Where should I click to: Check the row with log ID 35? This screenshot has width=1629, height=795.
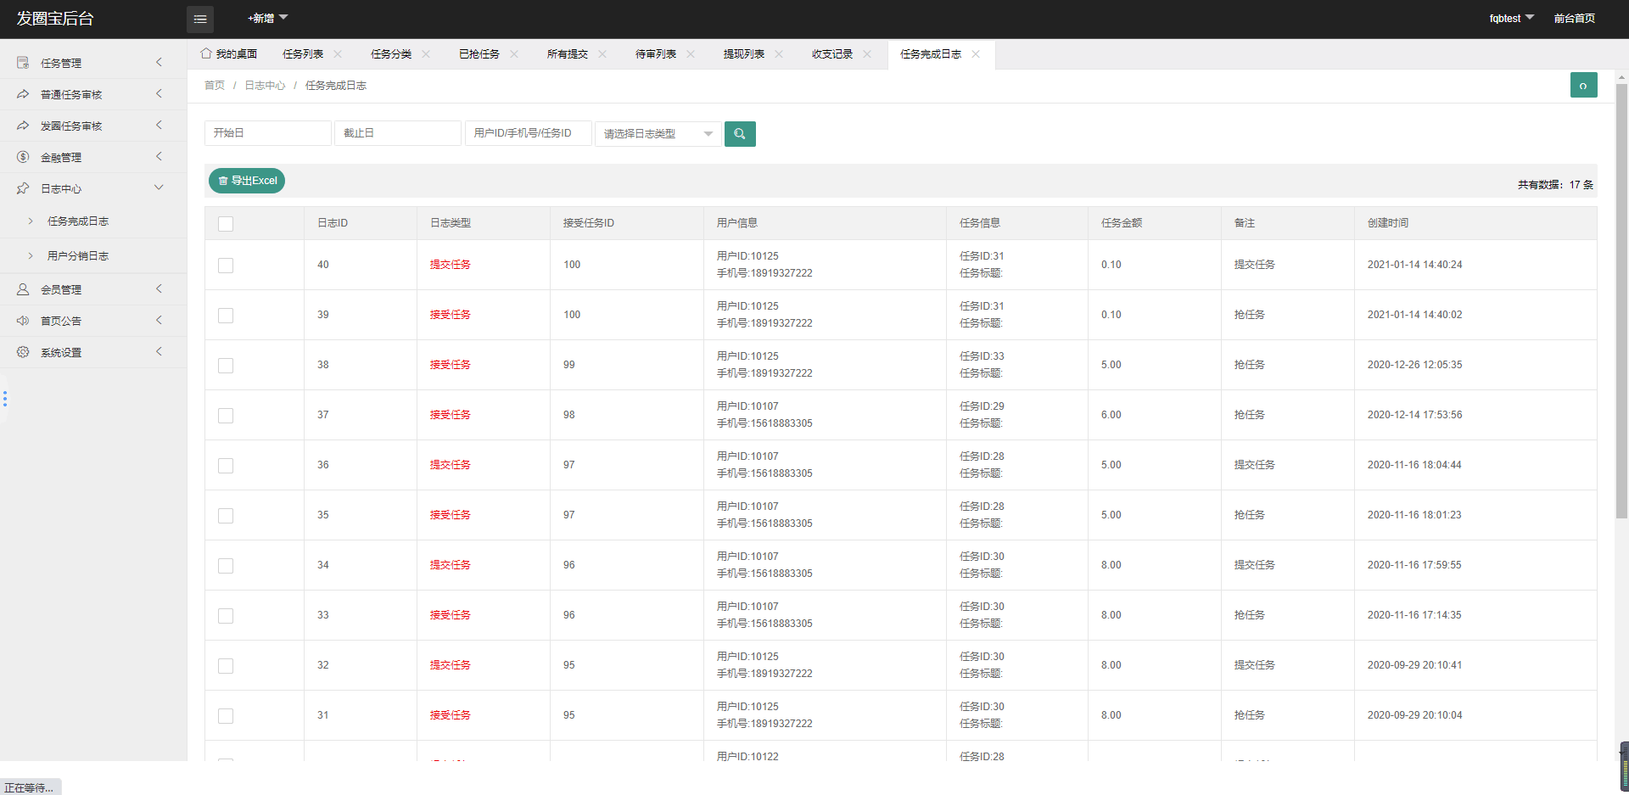click(226, 516)
